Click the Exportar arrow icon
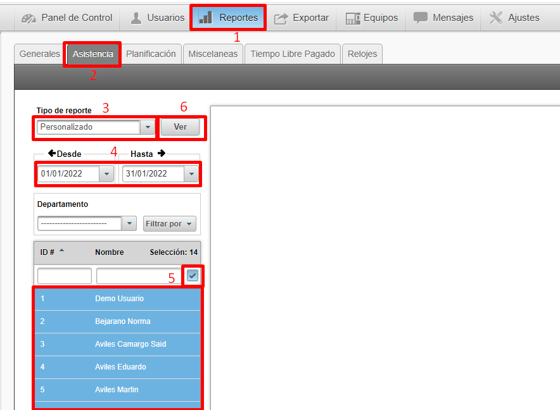This screenshot has width=560, height=410. (281, 18)
